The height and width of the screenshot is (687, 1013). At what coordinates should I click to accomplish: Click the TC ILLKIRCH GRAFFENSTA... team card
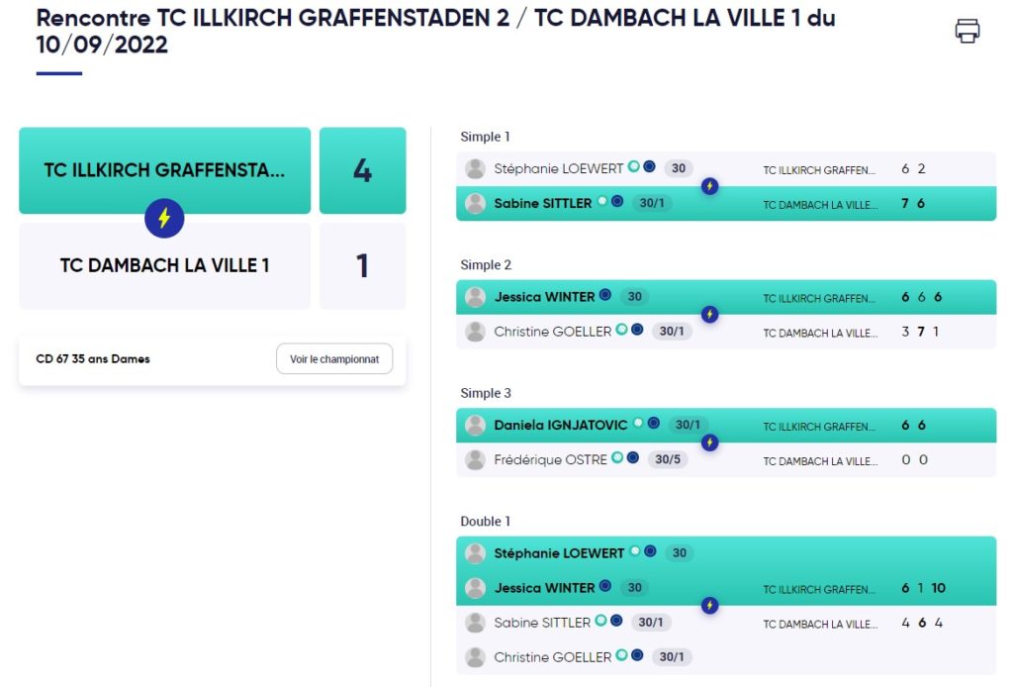(x=164, y=169)
